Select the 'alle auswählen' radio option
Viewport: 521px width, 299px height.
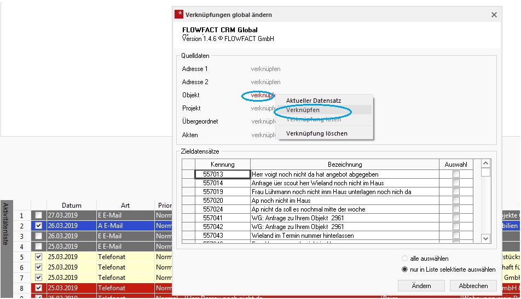coord(405,259)
